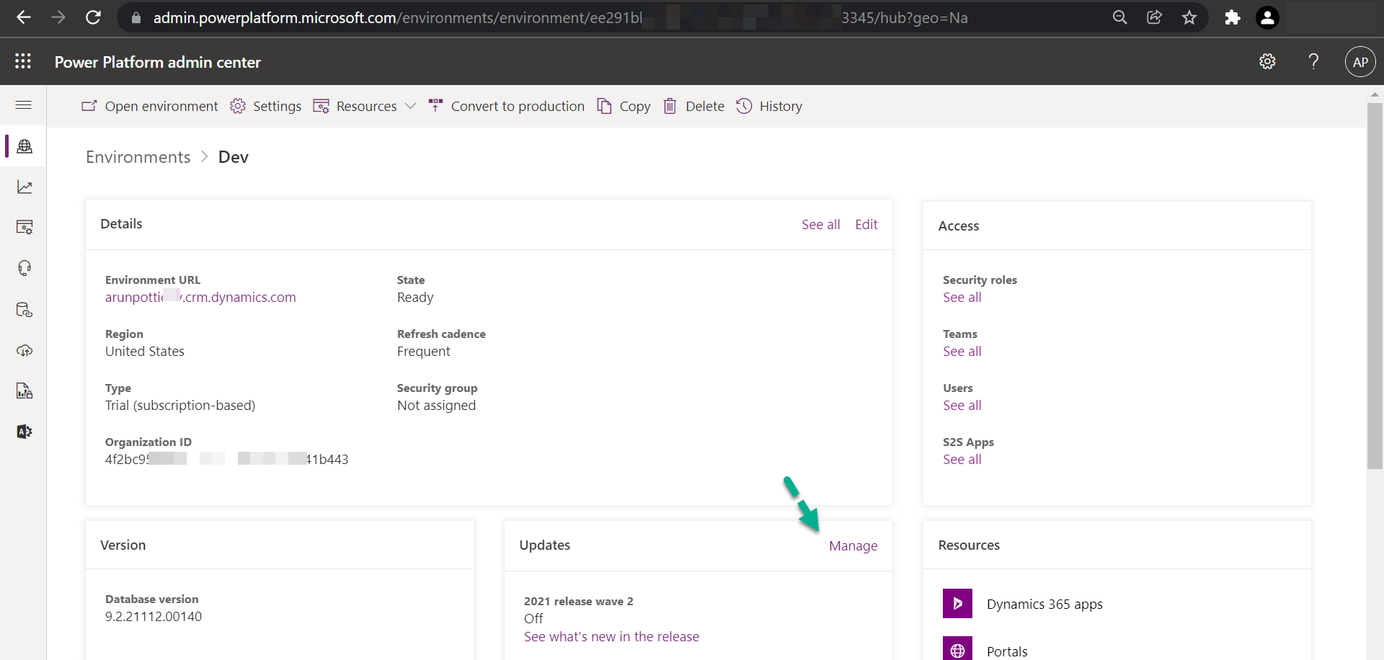The image size is (1384, 660).
Task: Open the environment URL link
Action: point(200,297)
